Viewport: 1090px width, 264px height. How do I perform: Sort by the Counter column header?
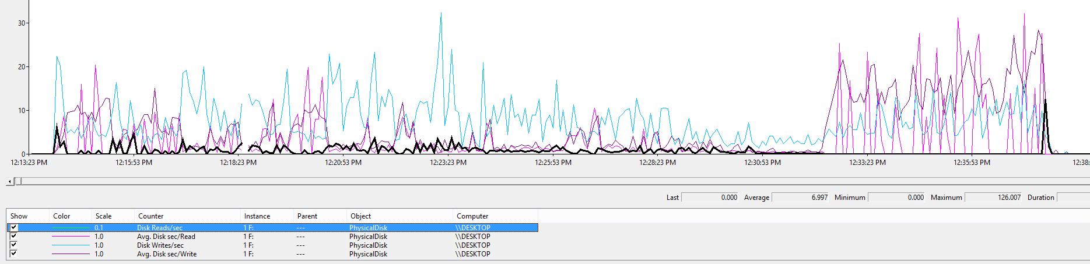pyautogui.click(x=150, y=216)
